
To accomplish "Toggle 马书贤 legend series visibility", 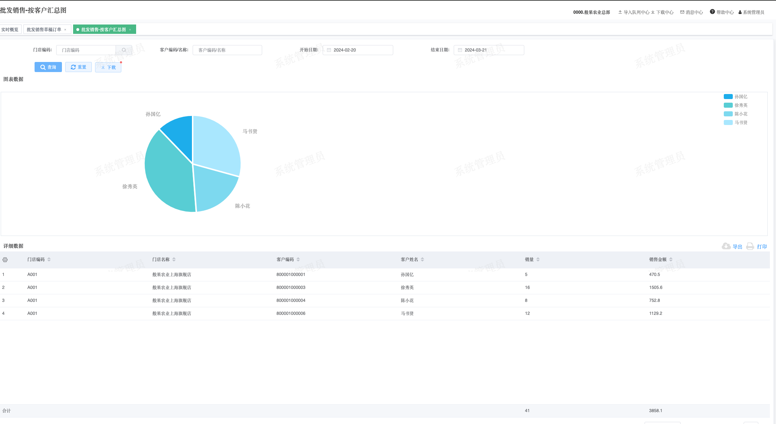I will (x=741, y=122).
